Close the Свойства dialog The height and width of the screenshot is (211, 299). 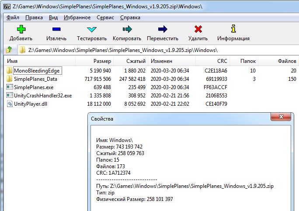tap(281, 117)
